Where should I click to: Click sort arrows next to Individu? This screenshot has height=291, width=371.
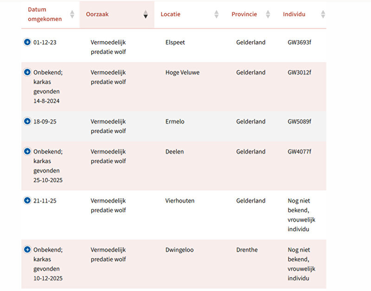[x=323, y=14]
